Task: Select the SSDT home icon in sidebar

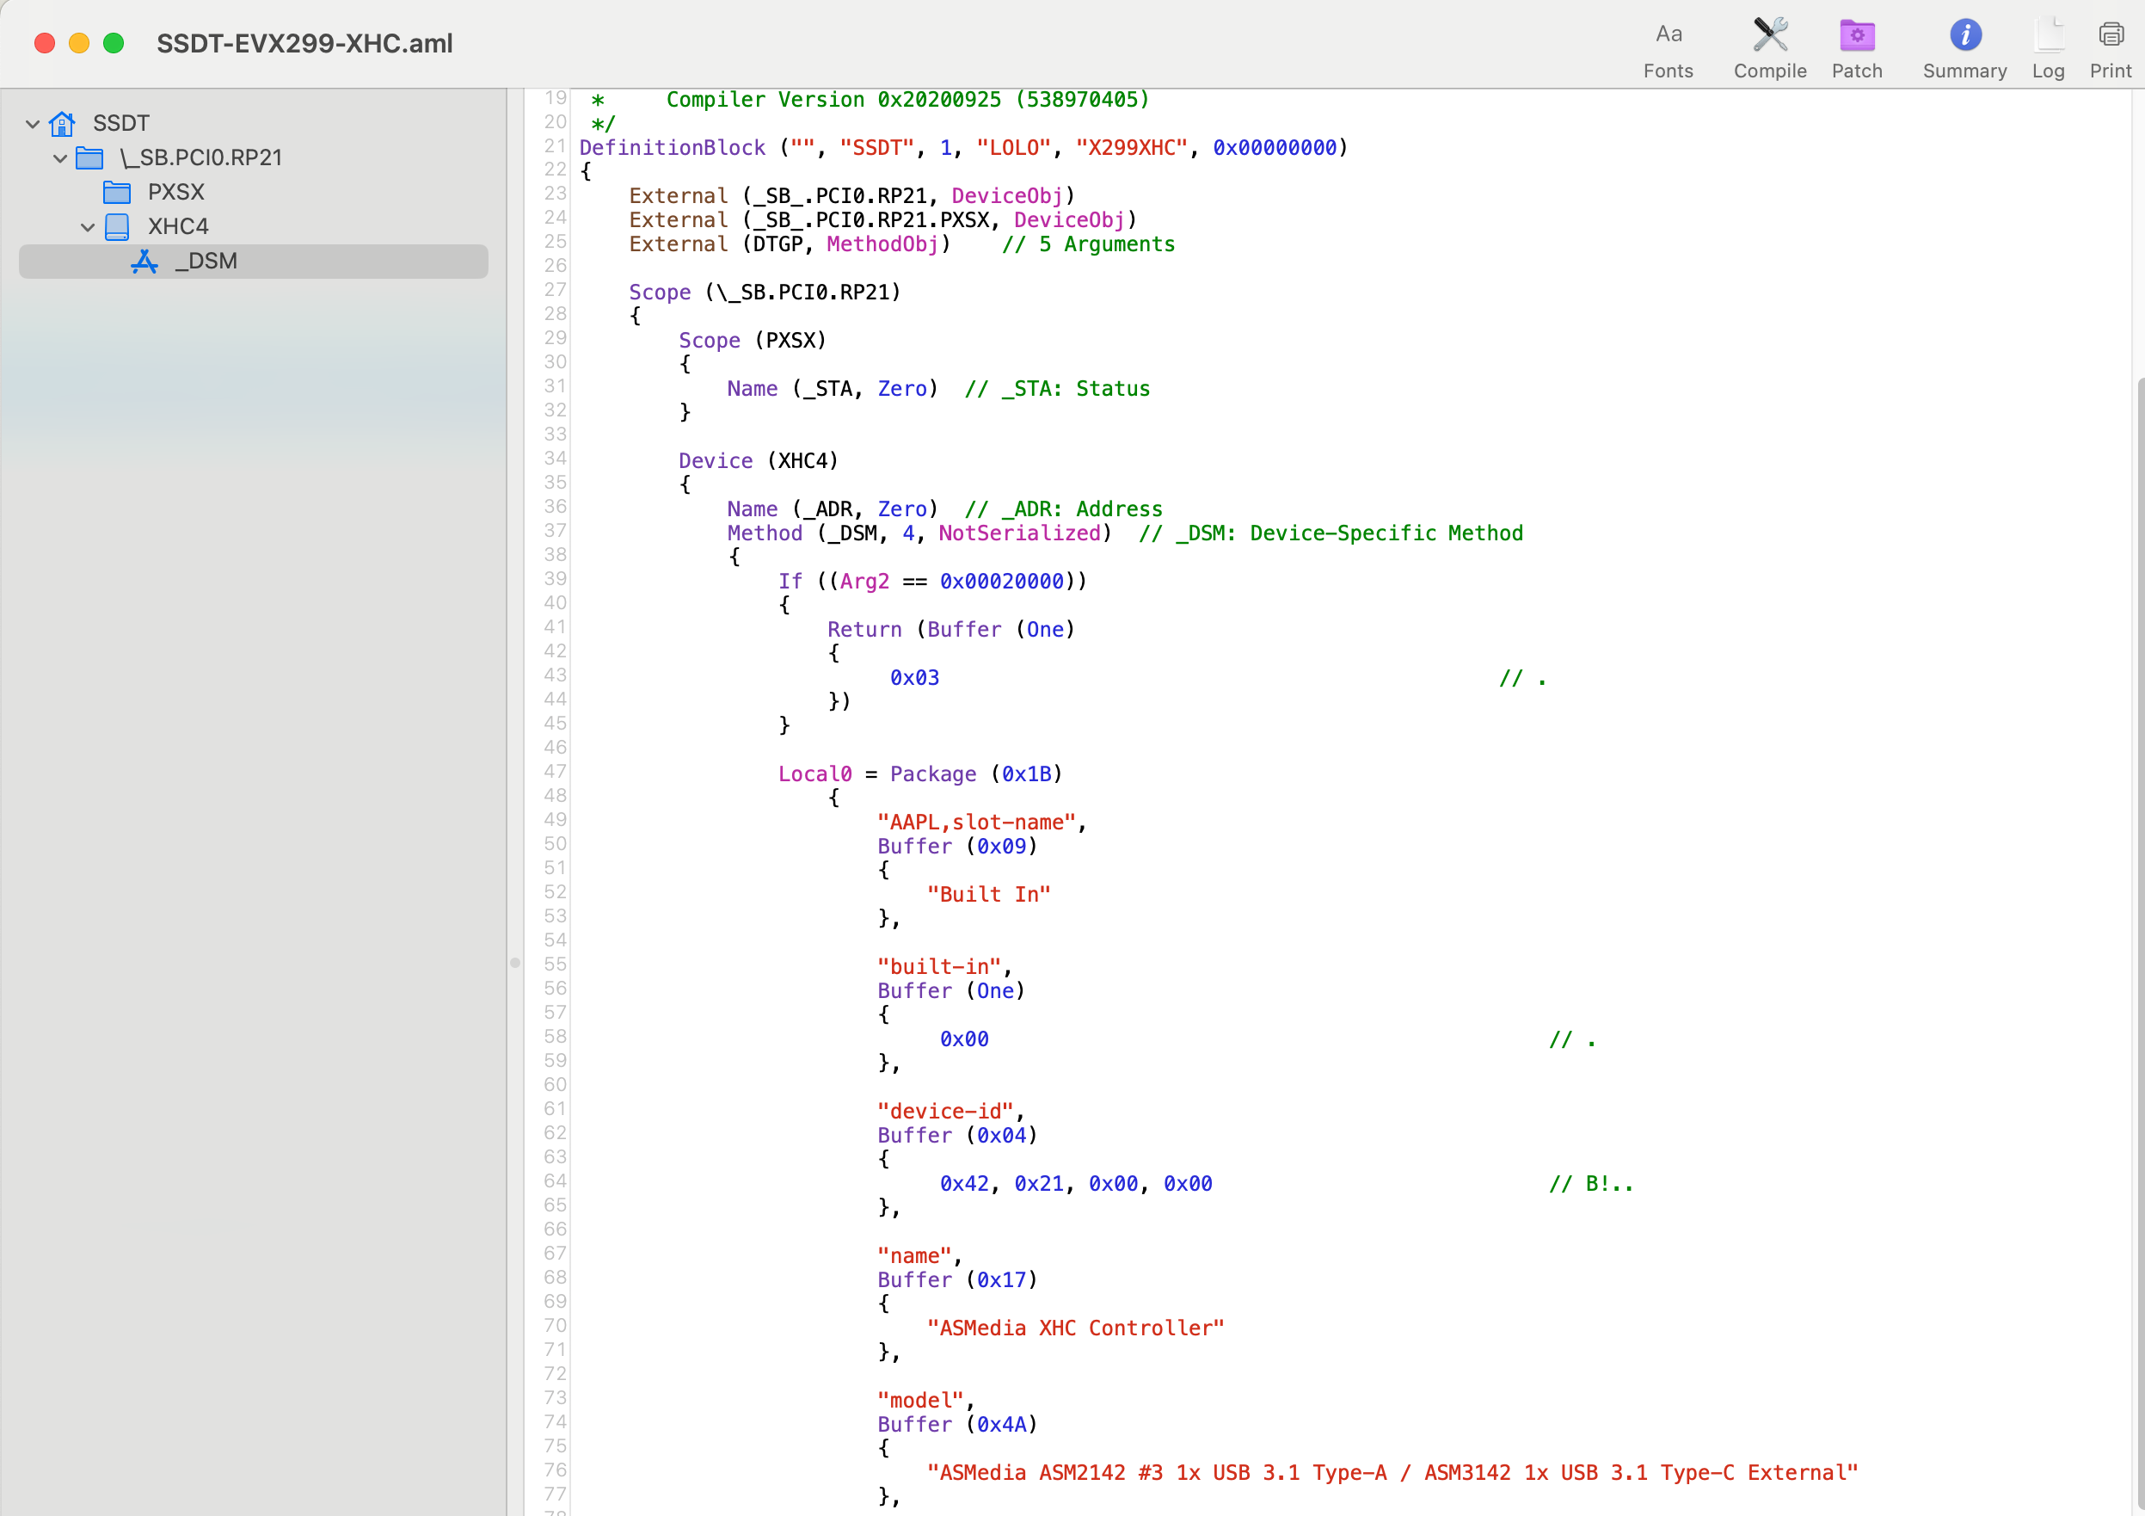Action: [x=62, y=122]
